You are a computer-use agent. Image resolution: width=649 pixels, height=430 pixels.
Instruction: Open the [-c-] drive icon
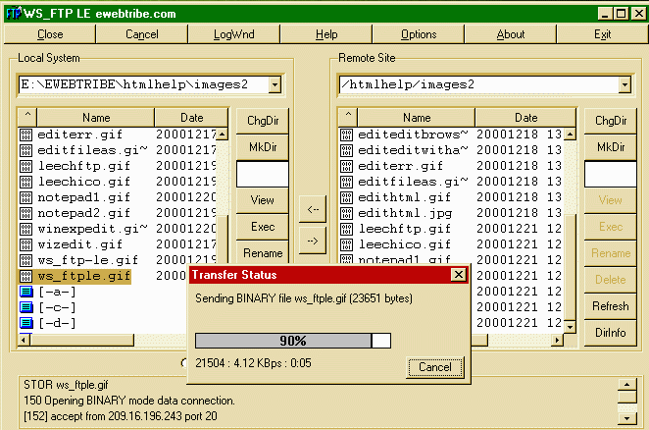pos(26,308)
